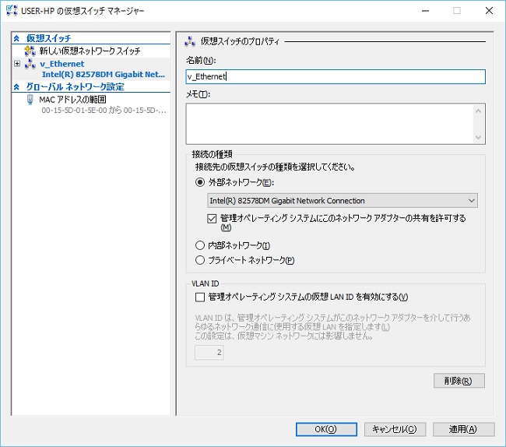Click the キャンセル(C) button

point(395,429)
